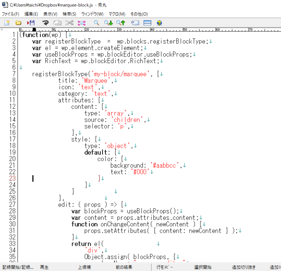
Task: Open the マクロ(M) menu
Action: click(x=117, y=14)
